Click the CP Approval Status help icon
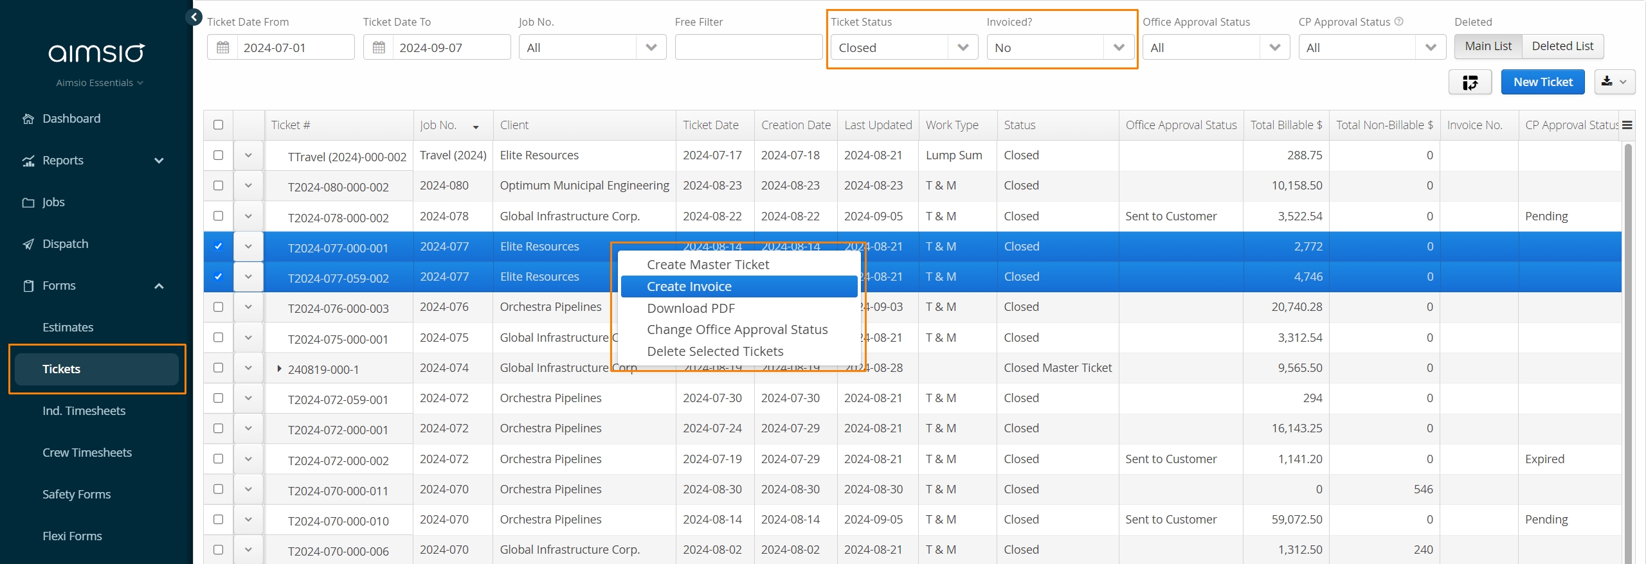Image resolution: width=1646 pixels, height=564 pixels. [x=1399, y=21]
